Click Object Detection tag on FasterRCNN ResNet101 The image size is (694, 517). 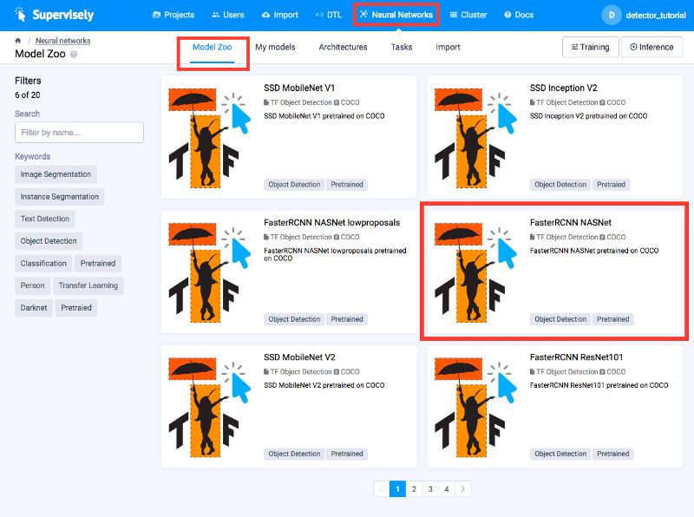[x=560, y=454]
